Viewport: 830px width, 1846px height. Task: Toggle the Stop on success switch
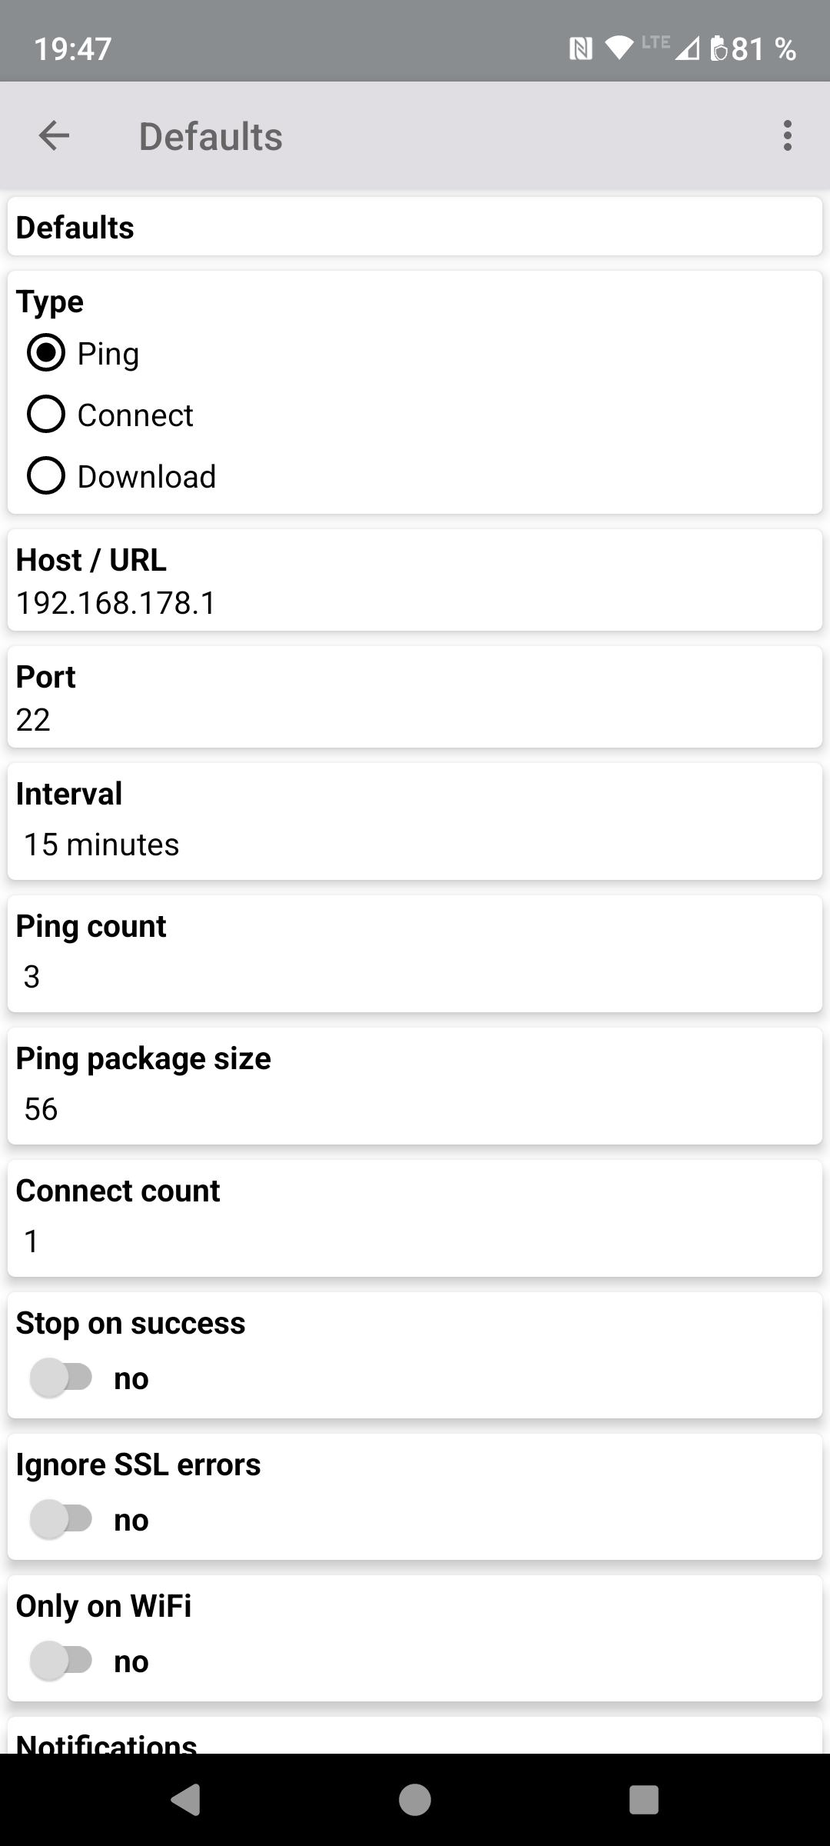click(x=61, y=1378)
